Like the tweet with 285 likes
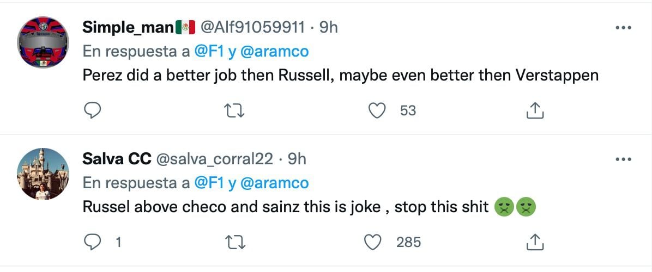 click(373, 242)
